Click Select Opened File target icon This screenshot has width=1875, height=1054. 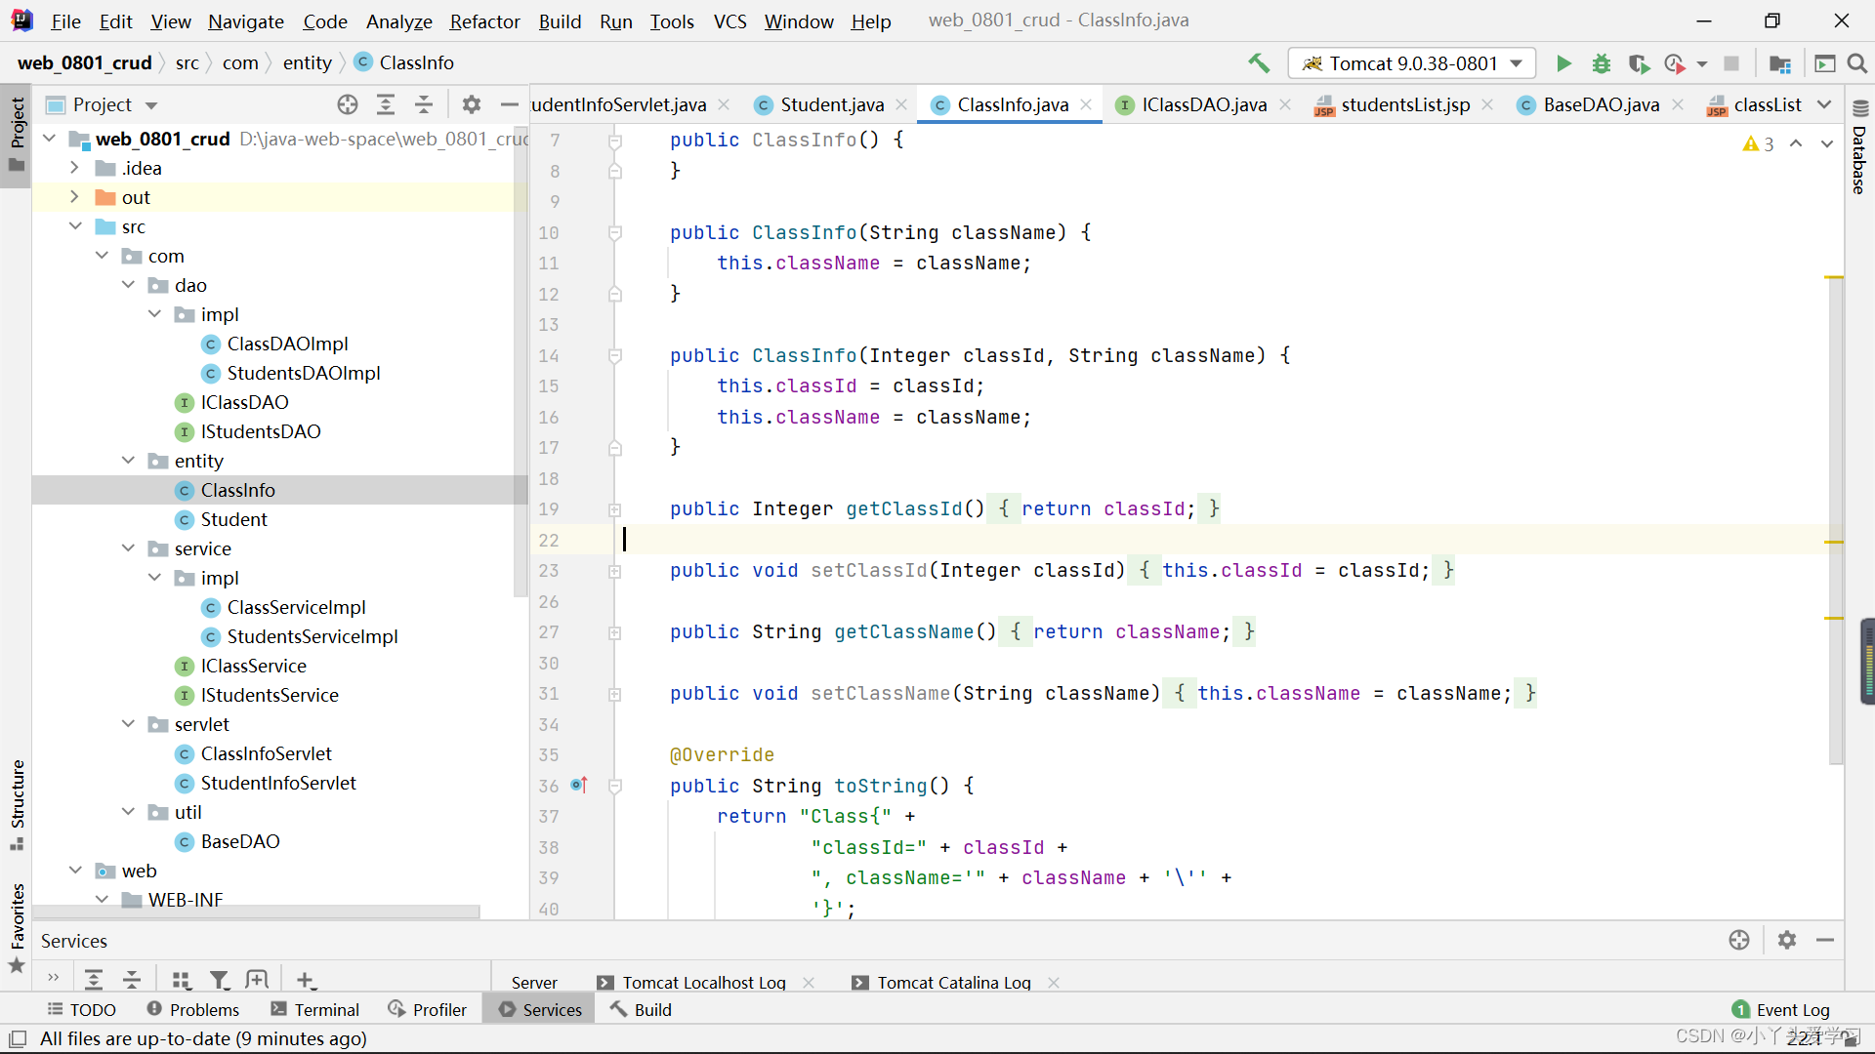coord(348,104)
